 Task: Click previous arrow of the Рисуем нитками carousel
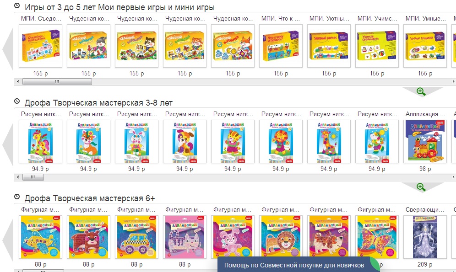8,144
